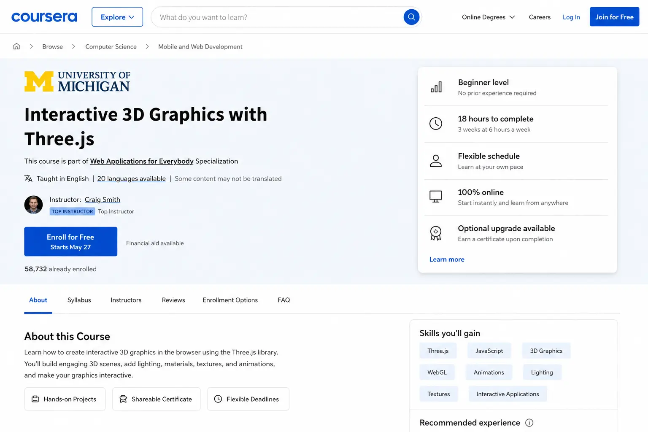The image size is (648, 432).
Task: Click the Flexible Deadlines clock icon
Action: tap(218, 399)
